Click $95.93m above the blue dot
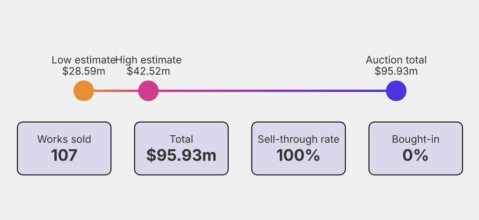The height and width of the screenshot is (220, 479). 396,71
